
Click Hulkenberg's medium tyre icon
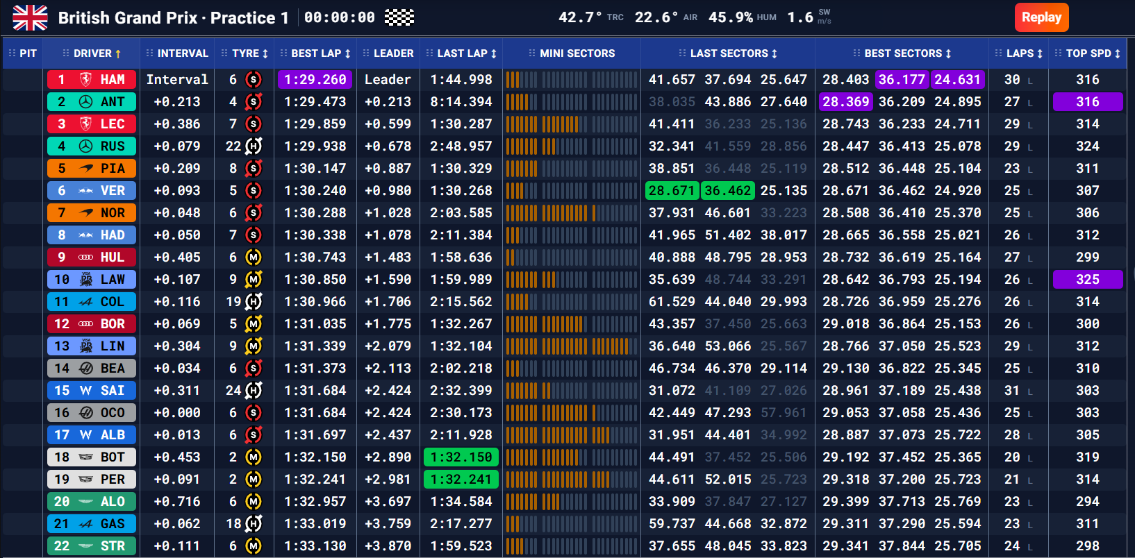tap(254, 257)
